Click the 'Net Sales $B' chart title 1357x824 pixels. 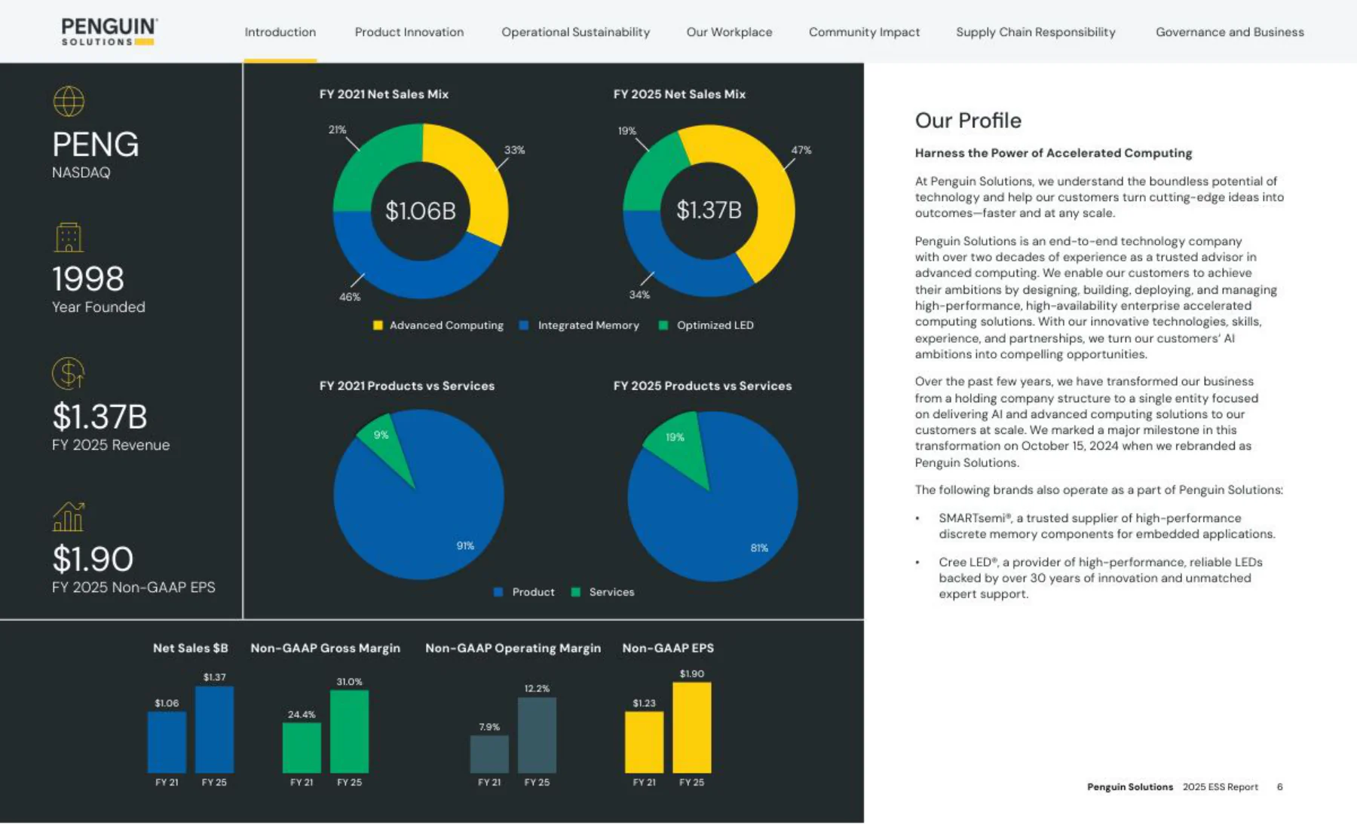coord(190,648)
